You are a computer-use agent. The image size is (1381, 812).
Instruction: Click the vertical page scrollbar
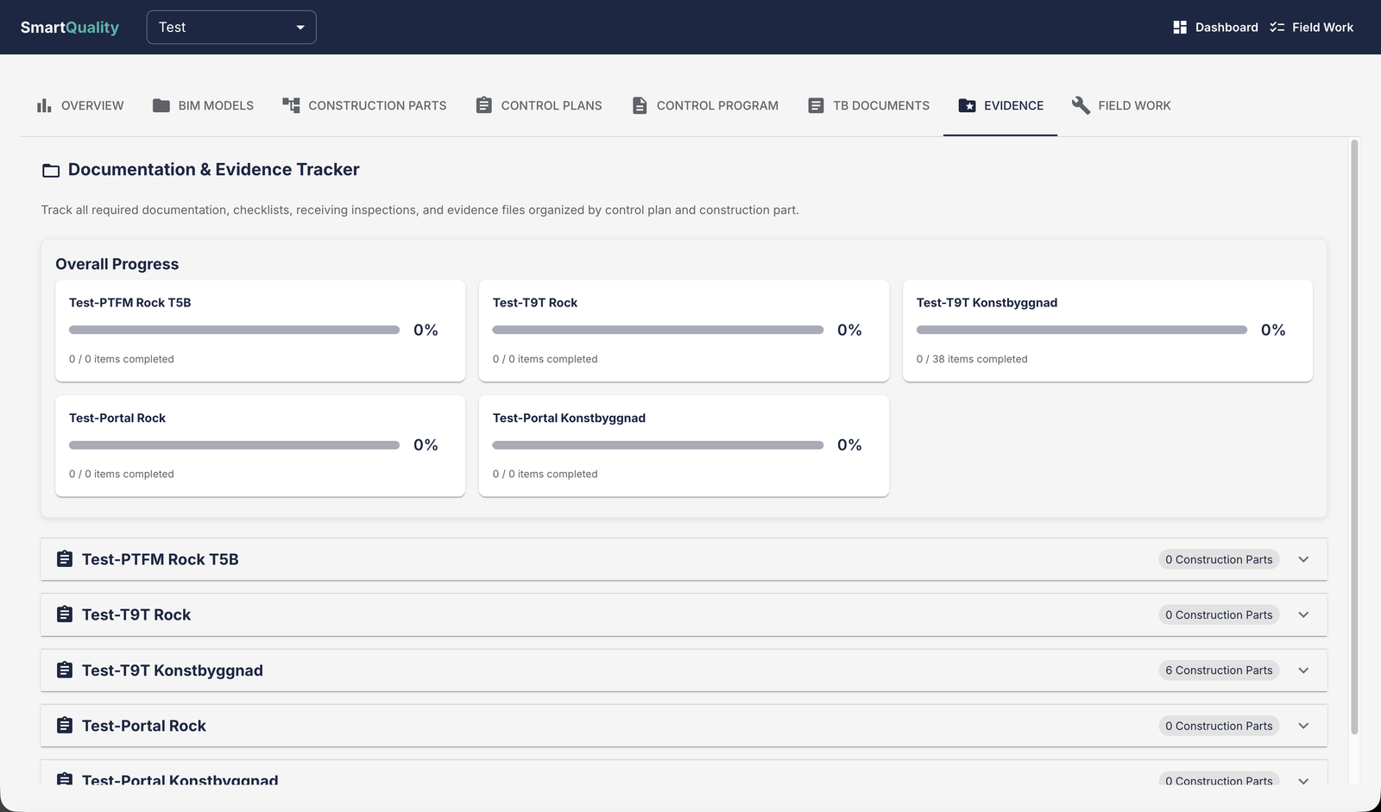coord(1354,437)
